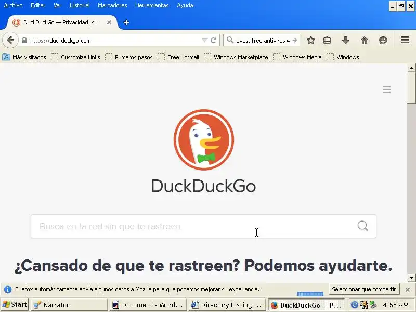Open a new tab with plus button
416x312 pixels.
pyautogui.click(x=126, y=22)
